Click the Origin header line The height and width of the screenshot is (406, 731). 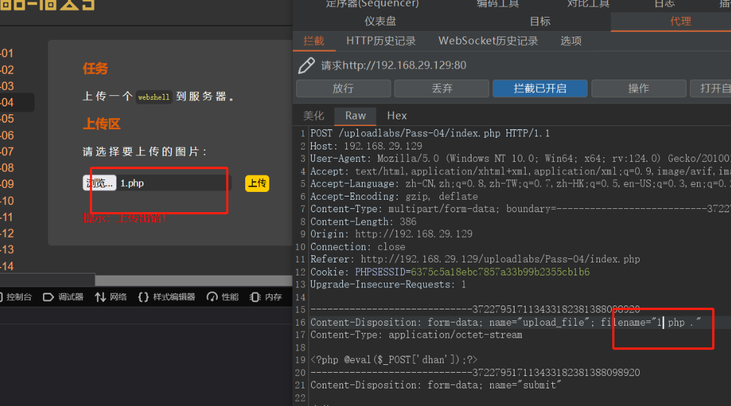pos(391,234)
